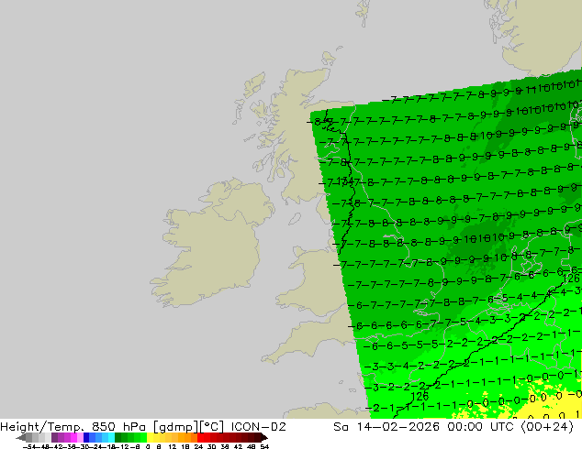Click the '126' contour label at right edge
This screenshot has width=582, height=449.
click(x=571, y=279)
